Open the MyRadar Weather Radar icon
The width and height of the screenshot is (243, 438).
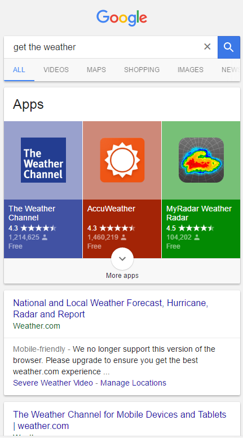coord(201,160)
